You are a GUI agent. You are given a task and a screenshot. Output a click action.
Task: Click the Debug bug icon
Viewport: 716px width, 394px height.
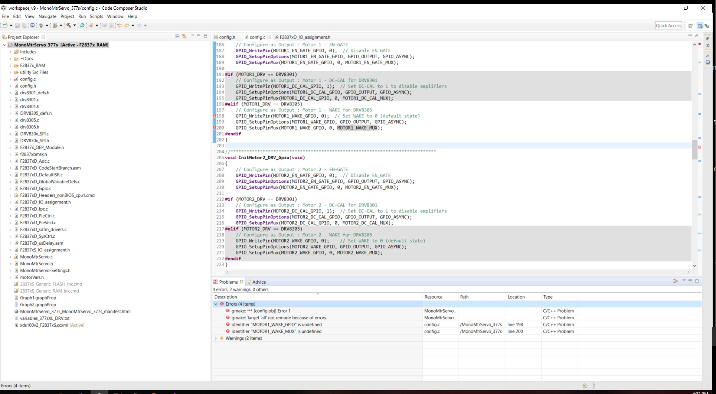point(41,26)
